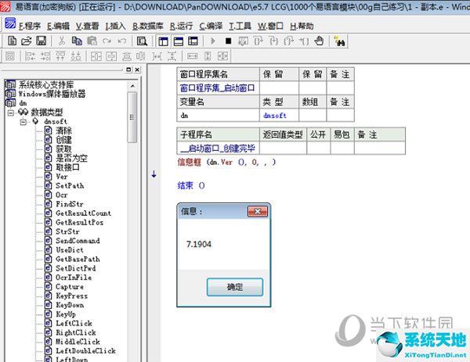Collapse the dmsoft tree node
This screenshot has height=362, width=470.
(23, 122)
